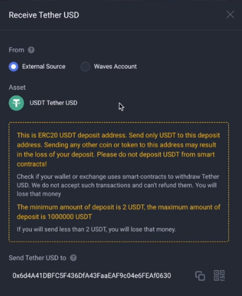The height and width of the screenshot is (296, 242).
Task: Click the 0x6d4A41 deposit address text
Action: [92, 276]
